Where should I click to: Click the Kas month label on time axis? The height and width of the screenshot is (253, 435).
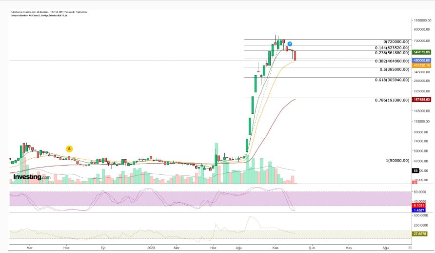click(x=275, y=248)
